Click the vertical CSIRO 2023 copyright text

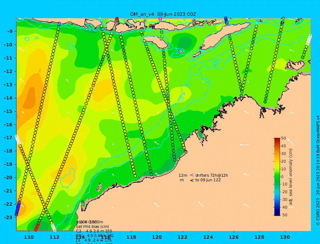318,170
